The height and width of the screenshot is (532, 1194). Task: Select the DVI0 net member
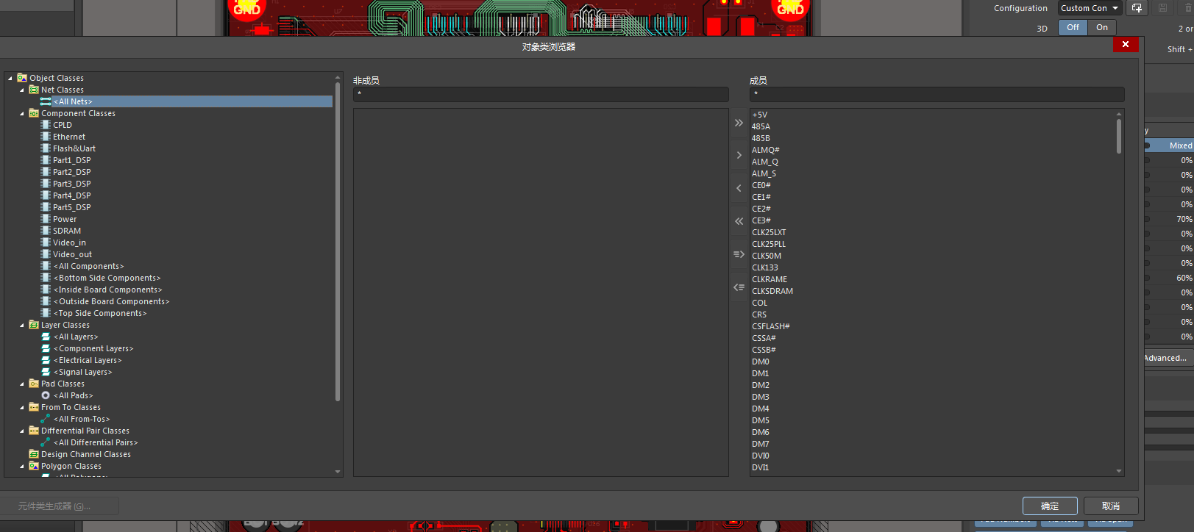(x=760, y=456)
